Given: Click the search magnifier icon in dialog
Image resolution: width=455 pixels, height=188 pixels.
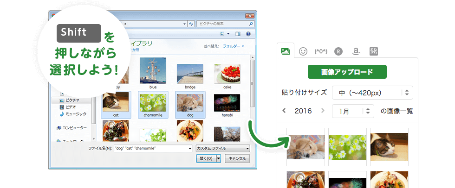Looking at the screenshot, I should (251, 24).
